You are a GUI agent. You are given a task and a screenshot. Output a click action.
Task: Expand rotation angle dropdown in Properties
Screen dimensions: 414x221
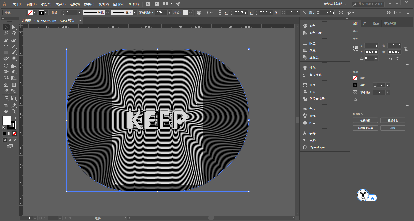click(x=376, y=58)
